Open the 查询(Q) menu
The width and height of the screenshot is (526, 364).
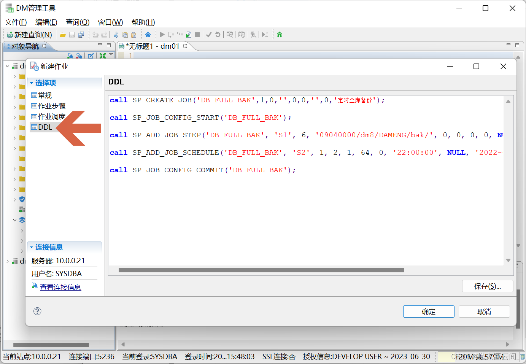tap(78, 22)
